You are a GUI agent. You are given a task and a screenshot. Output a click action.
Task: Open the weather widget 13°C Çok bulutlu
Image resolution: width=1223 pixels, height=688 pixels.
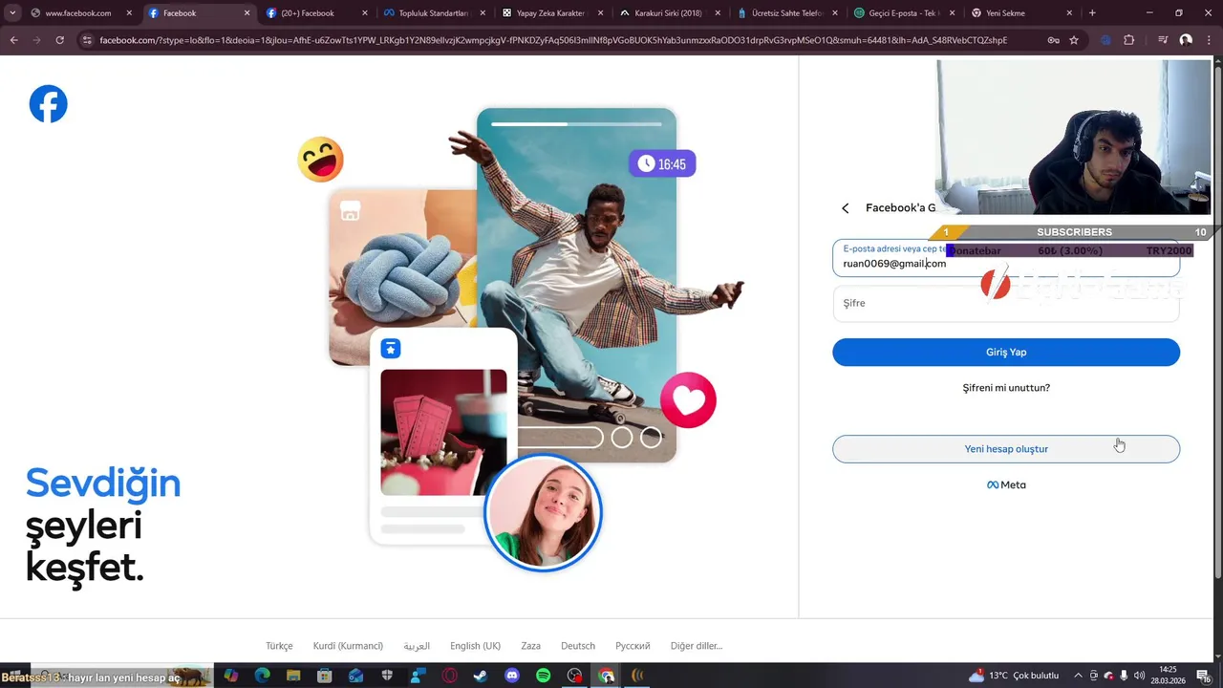coord(1014,676)
